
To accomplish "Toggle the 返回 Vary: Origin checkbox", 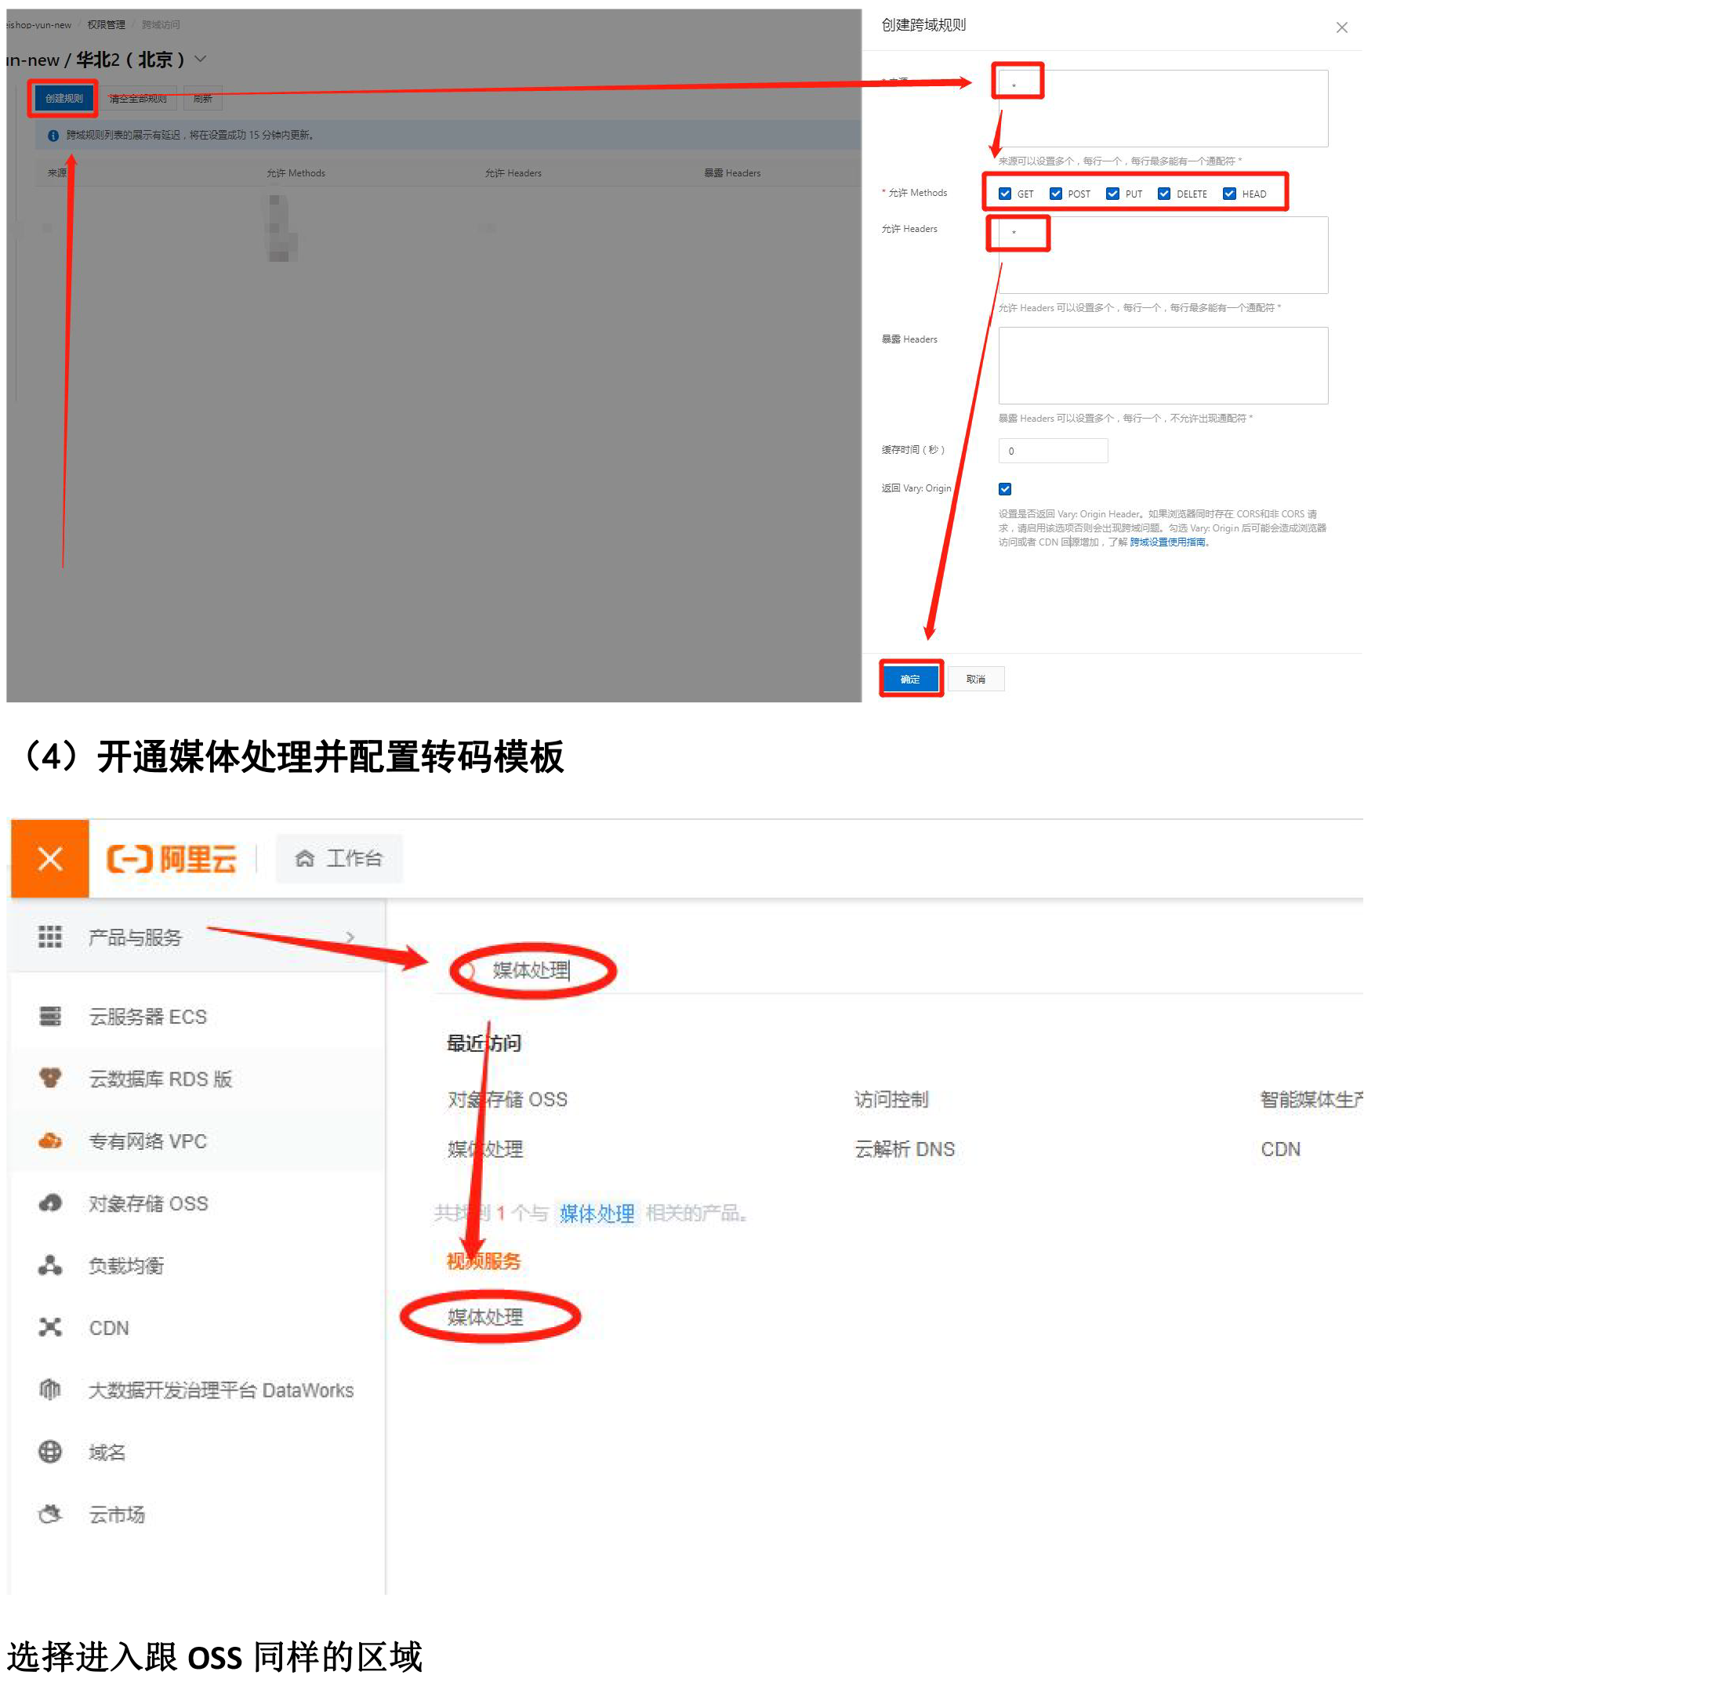I will (1004, 489).
